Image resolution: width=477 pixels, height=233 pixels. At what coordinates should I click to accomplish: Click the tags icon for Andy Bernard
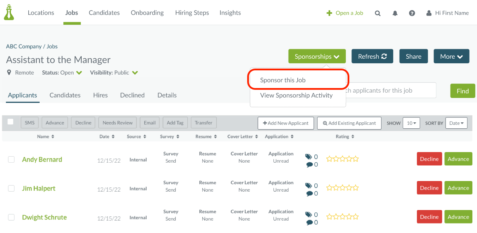coord(309,157)
